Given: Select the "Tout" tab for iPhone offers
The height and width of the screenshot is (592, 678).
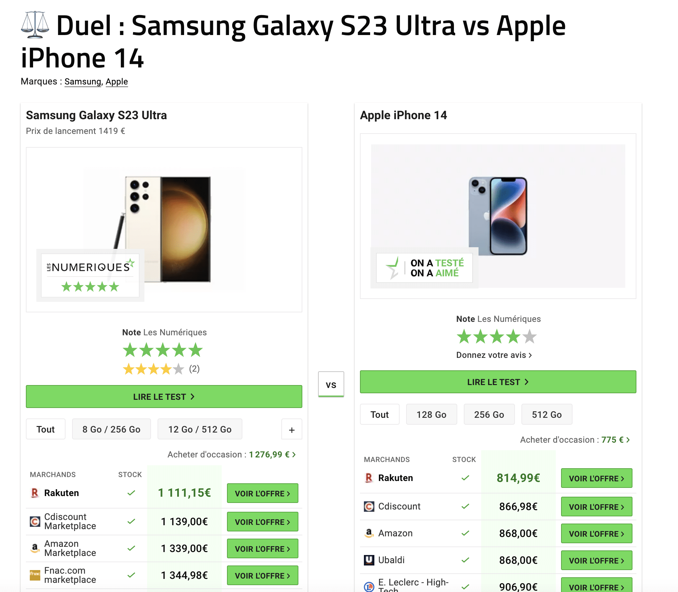Looking at the screenshot, I should [379, 414].
